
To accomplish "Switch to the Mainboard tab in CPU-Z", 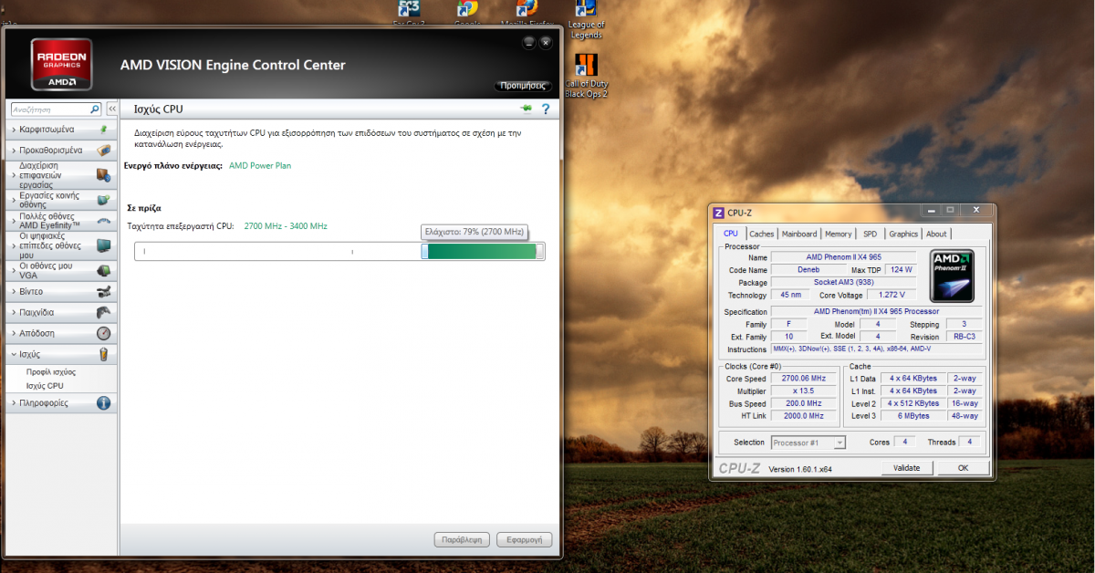I will click(799, 234).
